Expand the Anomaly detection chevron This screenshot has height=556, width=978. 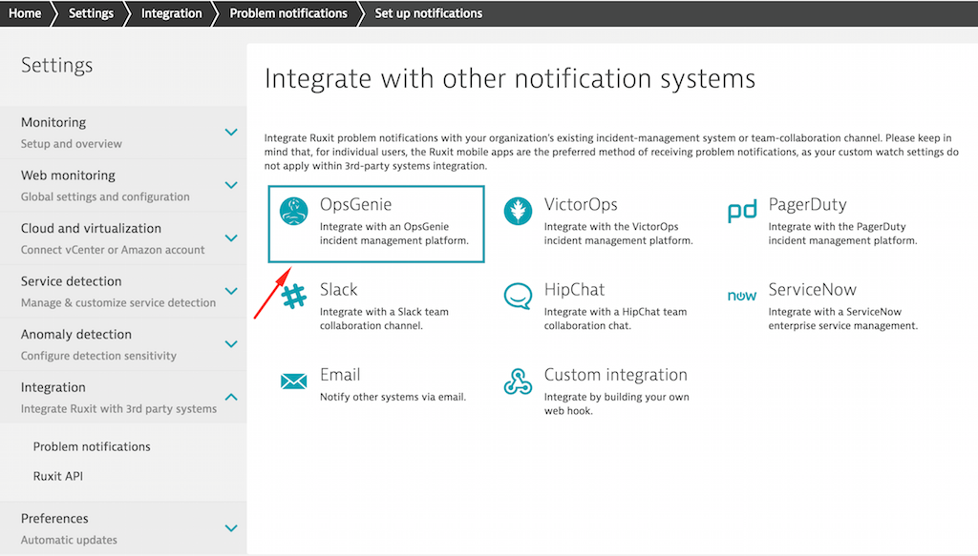point(231,343)
